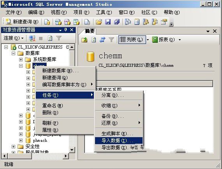Save using the floppy disk icon
This screenshot has width=222, height=169.
(x=108, y=22)
